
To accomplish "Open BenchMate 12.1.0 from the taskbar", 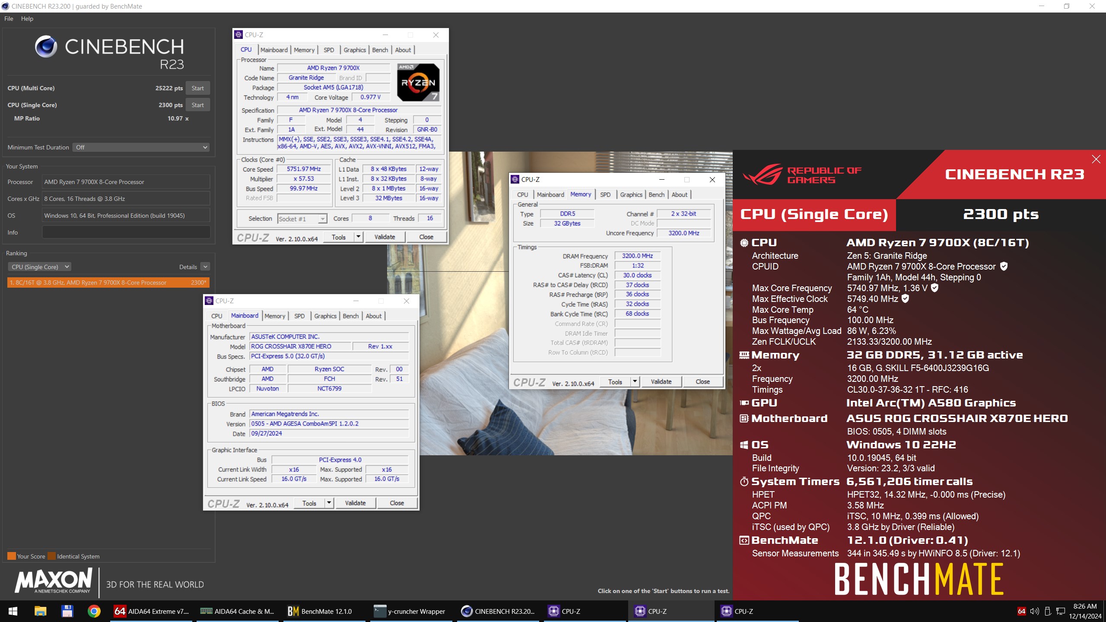I will click(x=324, y=611).
